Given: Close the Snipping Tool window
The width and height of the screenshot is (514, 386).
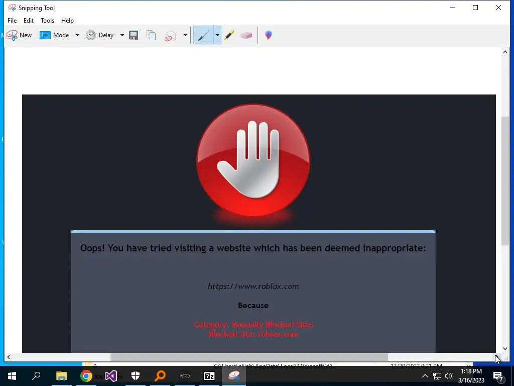Looking at the screenshot, I should 498,8.
